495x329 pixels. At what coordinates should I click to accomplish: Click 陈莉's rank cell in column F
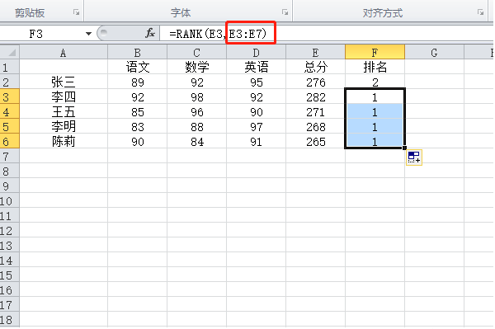click(x=375, y=141)
